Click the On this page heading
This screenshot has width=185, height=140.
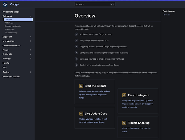pos(169,11)
